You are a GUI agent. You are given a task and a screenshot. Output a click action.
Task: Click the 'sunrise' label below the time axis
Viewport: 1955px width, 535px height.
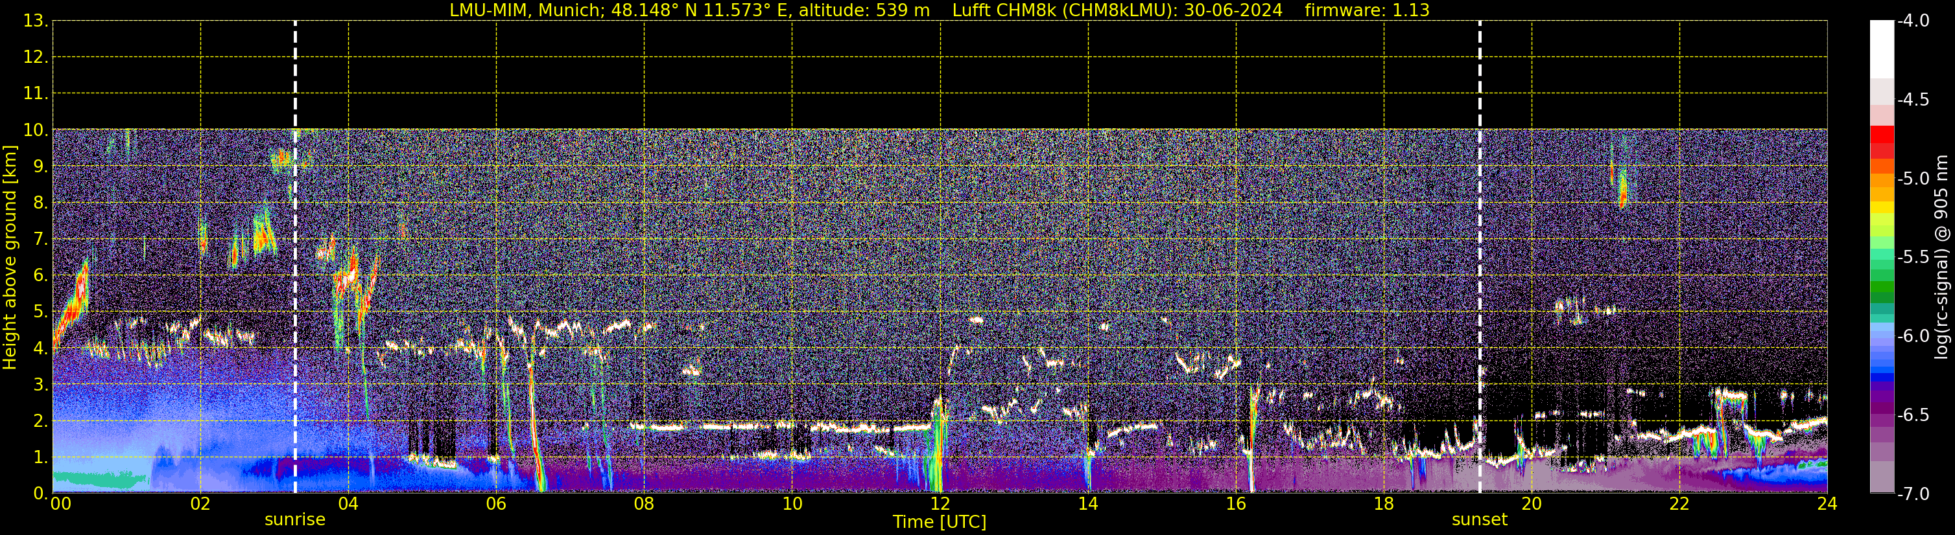click(295, 520)
